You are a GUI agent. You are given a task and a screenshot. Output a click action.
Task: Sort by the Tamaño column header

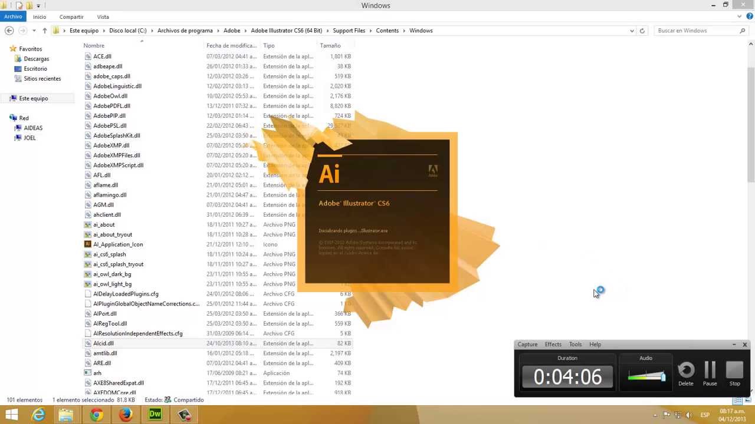point(330,45)
